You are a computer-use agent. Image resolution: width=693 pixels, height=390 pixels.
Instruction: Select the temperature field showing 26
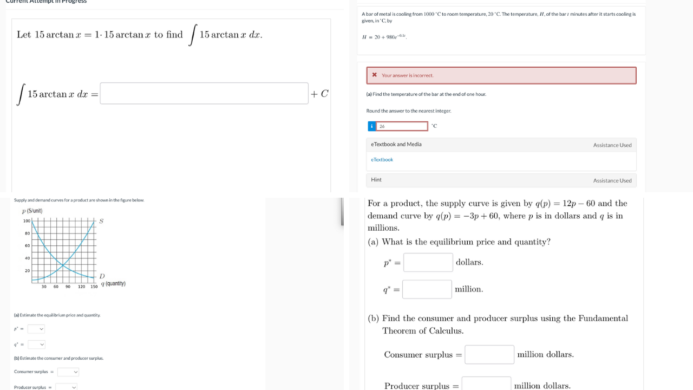point(402,126)
